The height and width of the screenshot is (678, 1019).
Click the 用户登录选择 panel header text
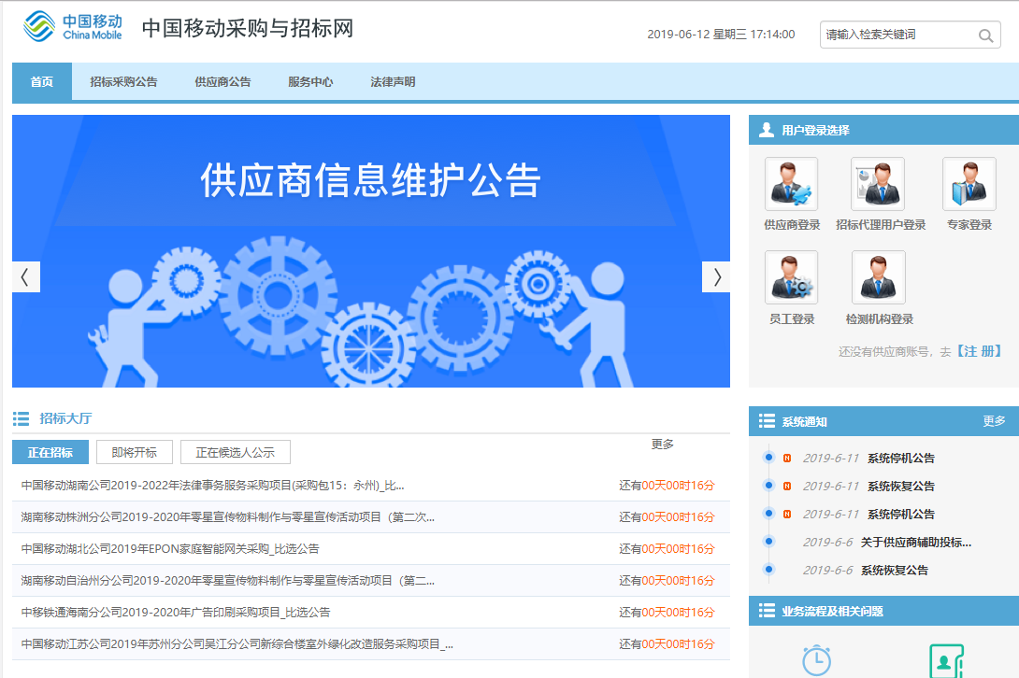(x=815, y=131)
